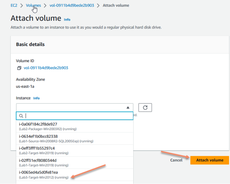Navigate to EC2 via the breadcrumb
The image size is (230, 184).
tap(14, 5)
